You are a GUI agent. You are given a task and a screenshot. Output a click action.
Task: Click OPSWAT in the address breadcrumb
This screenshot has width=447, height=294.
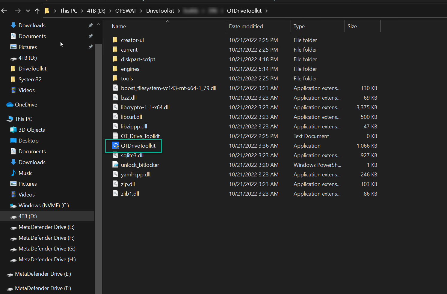pos(126,11)
